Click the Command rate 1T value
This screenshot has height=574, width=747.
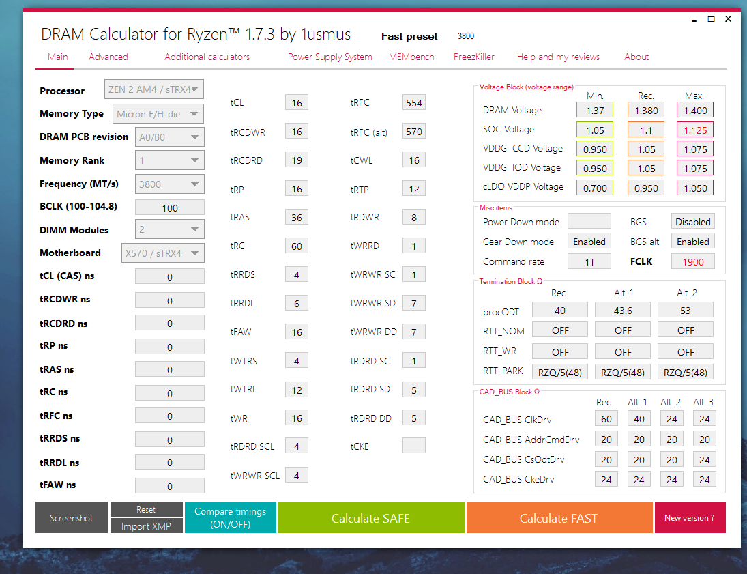(x=589, y=261)
